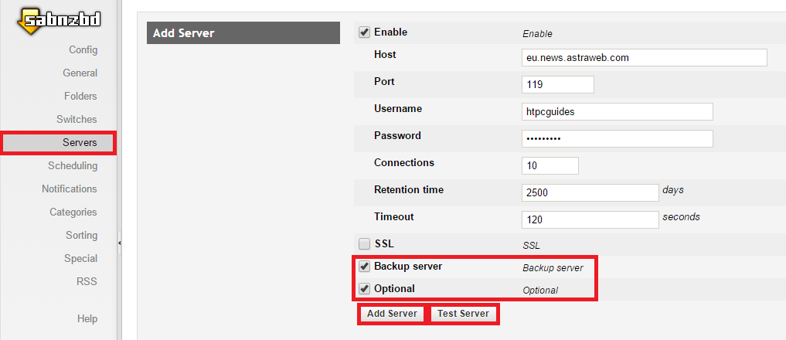Toggle the SSL checkbox

(364, 244)
